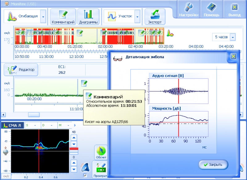Expand the Огибающая dropdown arrow

point(43,16)
